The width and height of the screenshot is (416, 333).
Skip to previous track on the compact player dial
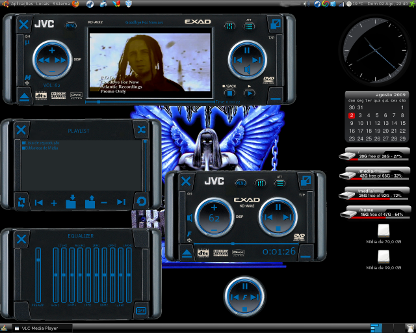268,217
